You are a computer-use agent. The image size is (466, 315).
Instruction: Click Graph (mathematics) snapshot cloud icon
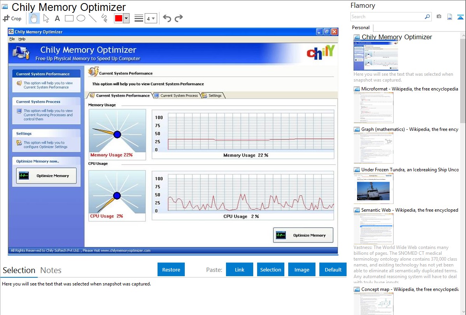(357, 129)
